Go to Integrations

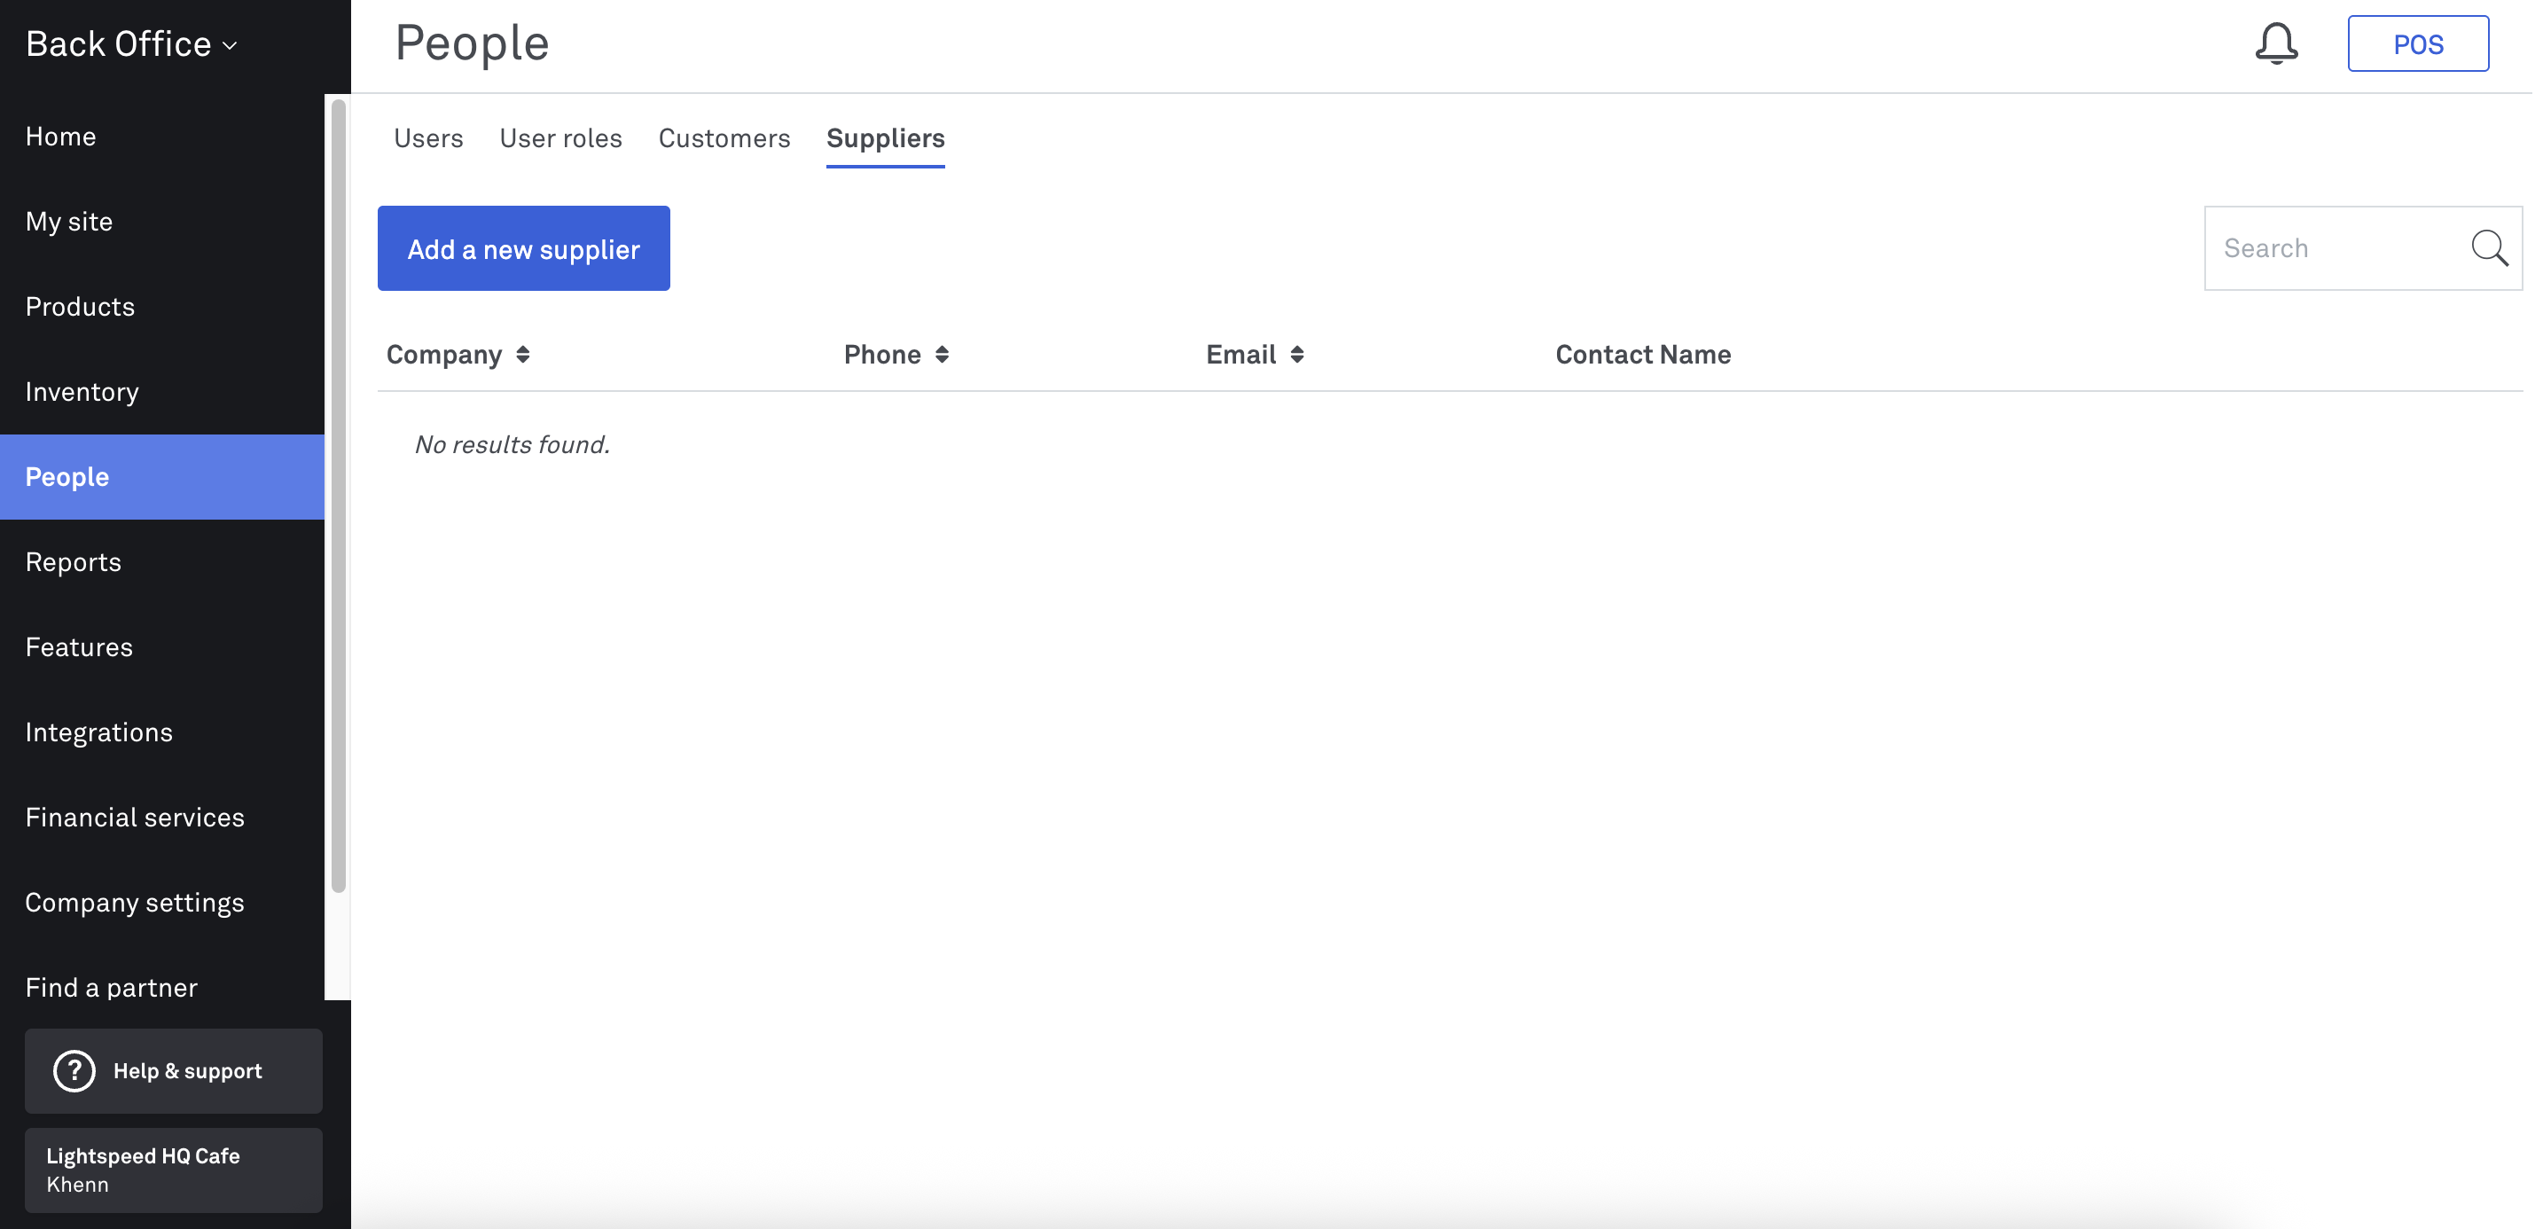click(162, 732)
